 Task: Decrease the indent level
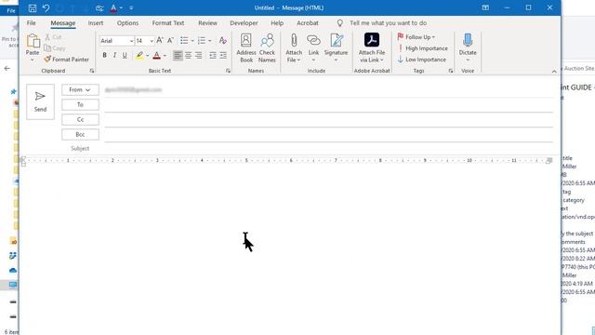click(x=213, y=56)
